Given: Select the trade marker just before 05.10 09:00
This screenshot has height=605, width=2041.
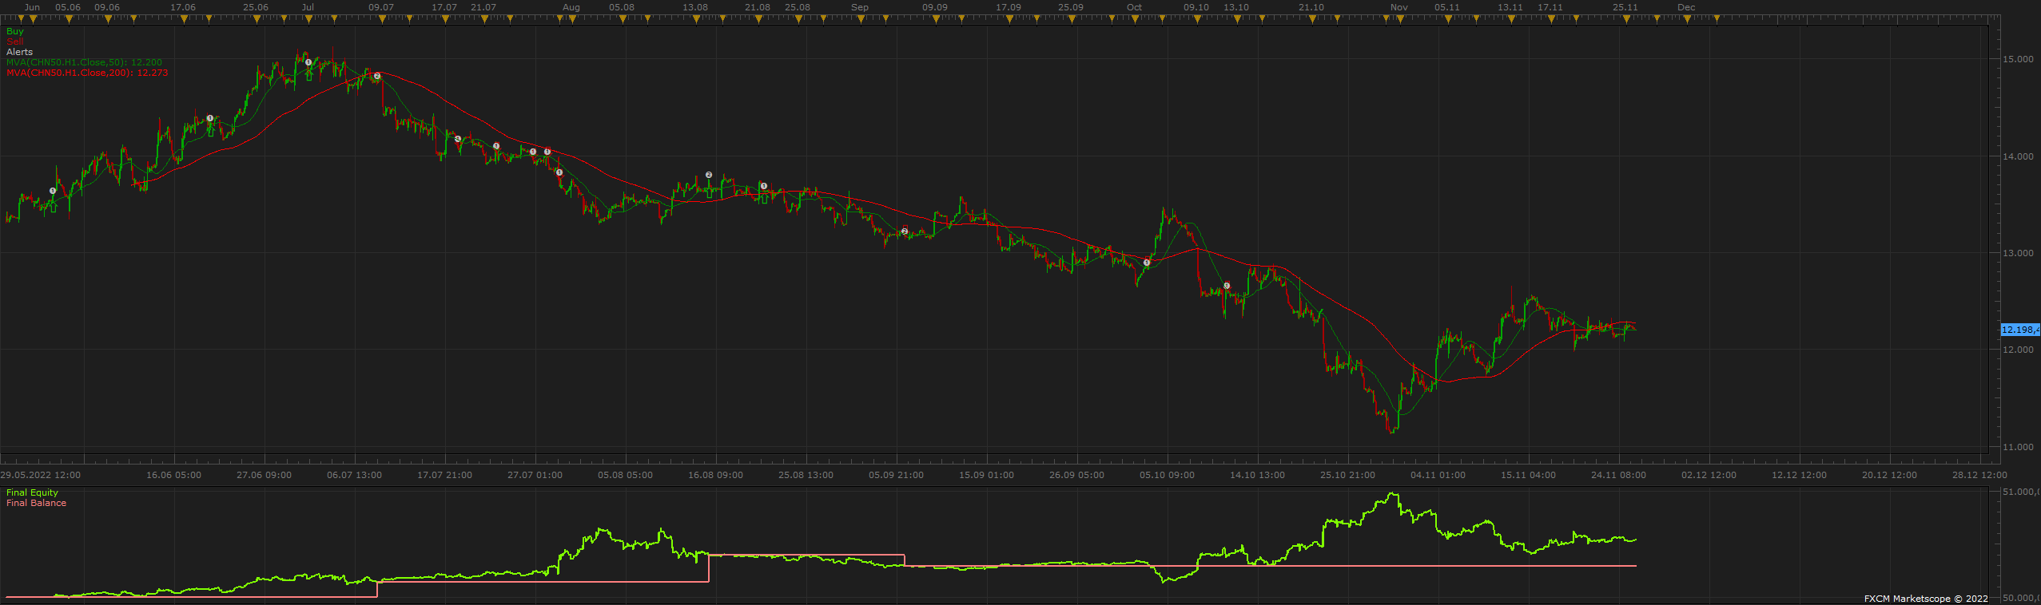Looking at the screenshot, I should 1147,263.
